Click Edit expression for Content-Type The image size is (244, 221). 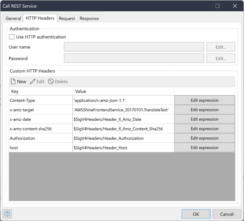point(204,100)
